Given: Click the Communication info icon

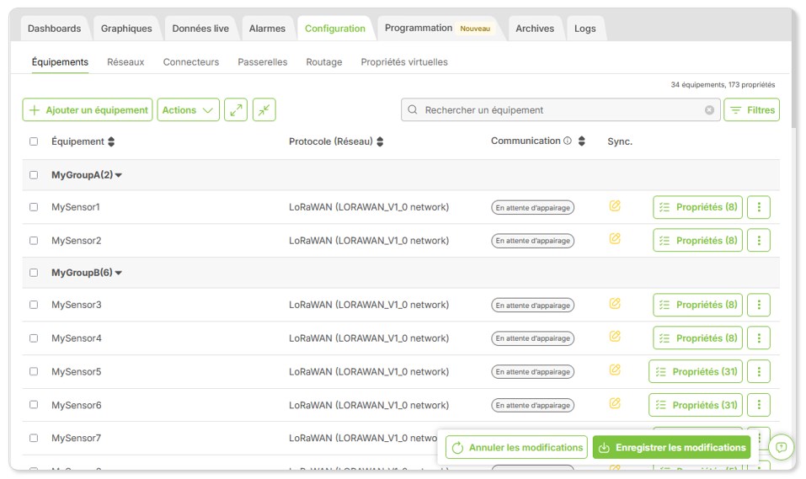Looking at the screenshot, I should pyautogui.click(x=568, y=141).
